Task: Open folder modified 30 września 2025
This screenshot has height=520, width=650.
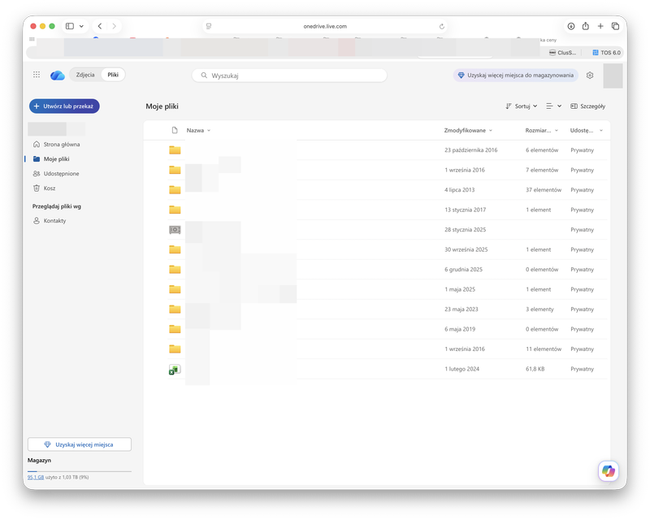Action: [x=175, y=249]
